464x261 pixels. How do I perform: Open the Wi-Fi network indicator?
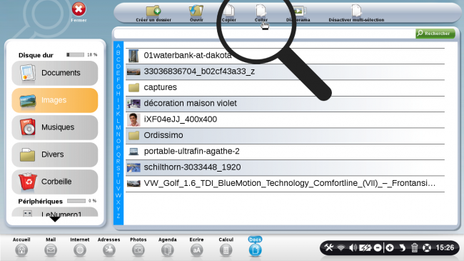coord(341,247)
